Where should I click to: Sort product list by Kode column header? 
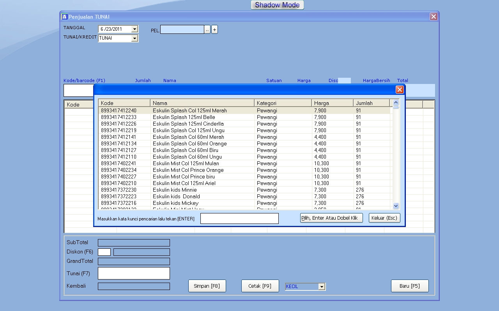click(x=124, y=103)
